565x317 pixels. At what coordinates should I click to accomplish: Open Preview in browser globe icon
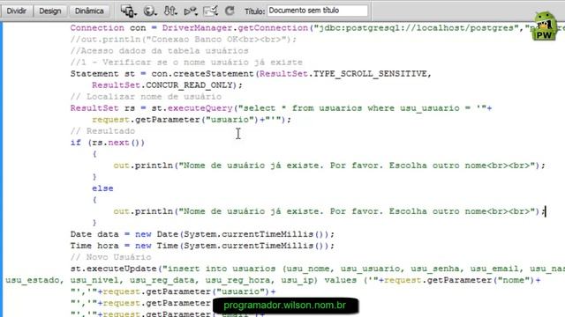[150, 11]
